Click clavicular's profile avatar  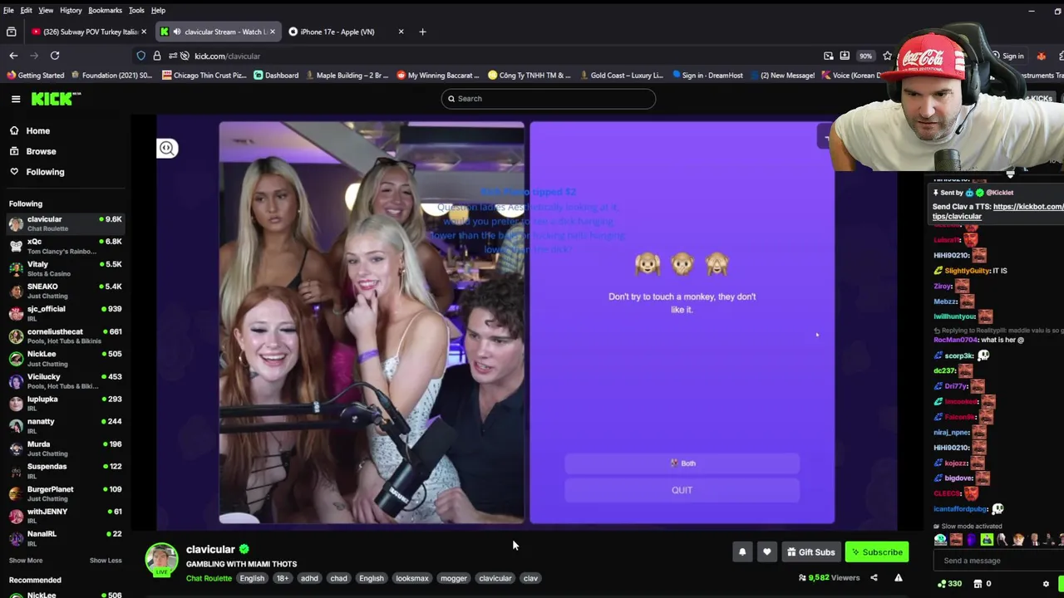pyautogui.click(x=162, y=559)
